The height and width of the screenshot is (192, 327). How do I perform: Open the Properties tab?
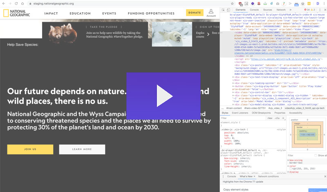click(x=280, y=113)
